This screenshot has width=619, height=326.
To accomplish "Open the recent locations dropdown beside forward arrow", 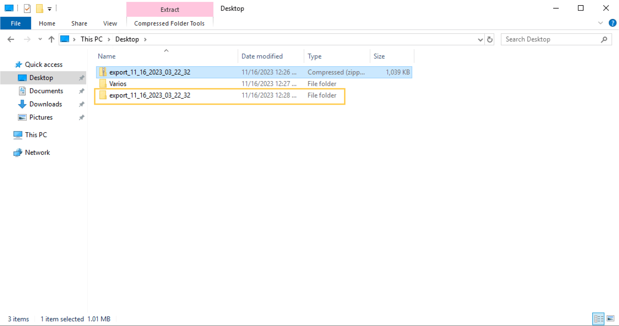I will (40, 39).
